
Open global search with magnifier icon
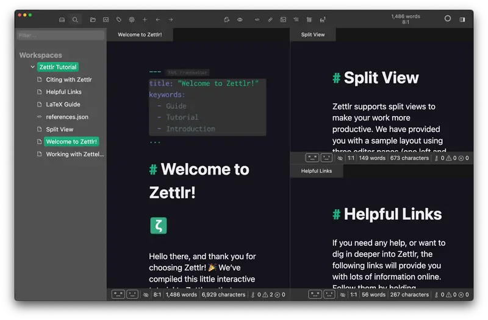coord(75,19)
